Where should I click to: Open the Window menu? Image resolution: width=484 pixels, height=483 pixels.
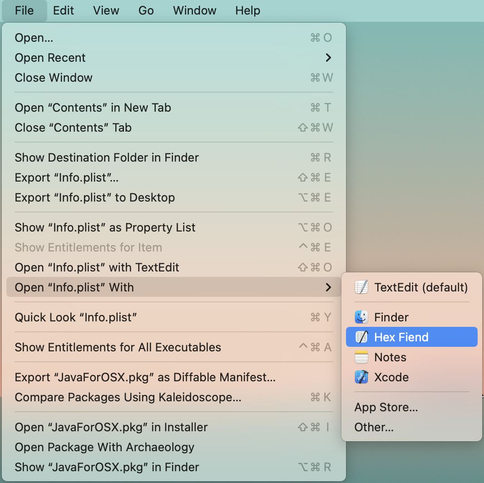click(x=194, y=10)
